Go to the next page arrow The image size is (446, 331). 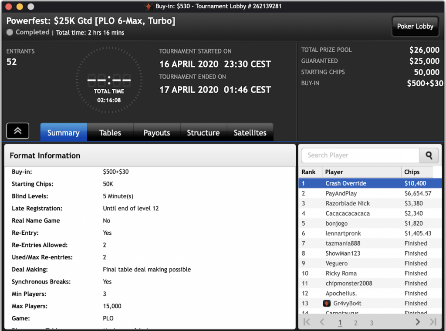click(417, 322)
